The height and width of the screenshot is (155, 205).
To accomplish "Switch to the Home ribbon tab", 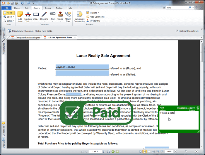I will pyautogui.click(x=17, y=8).
